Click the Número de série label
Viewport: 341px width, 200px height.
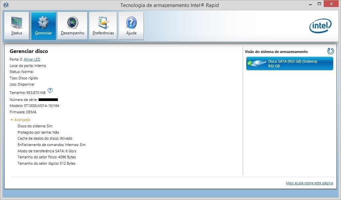24,100
